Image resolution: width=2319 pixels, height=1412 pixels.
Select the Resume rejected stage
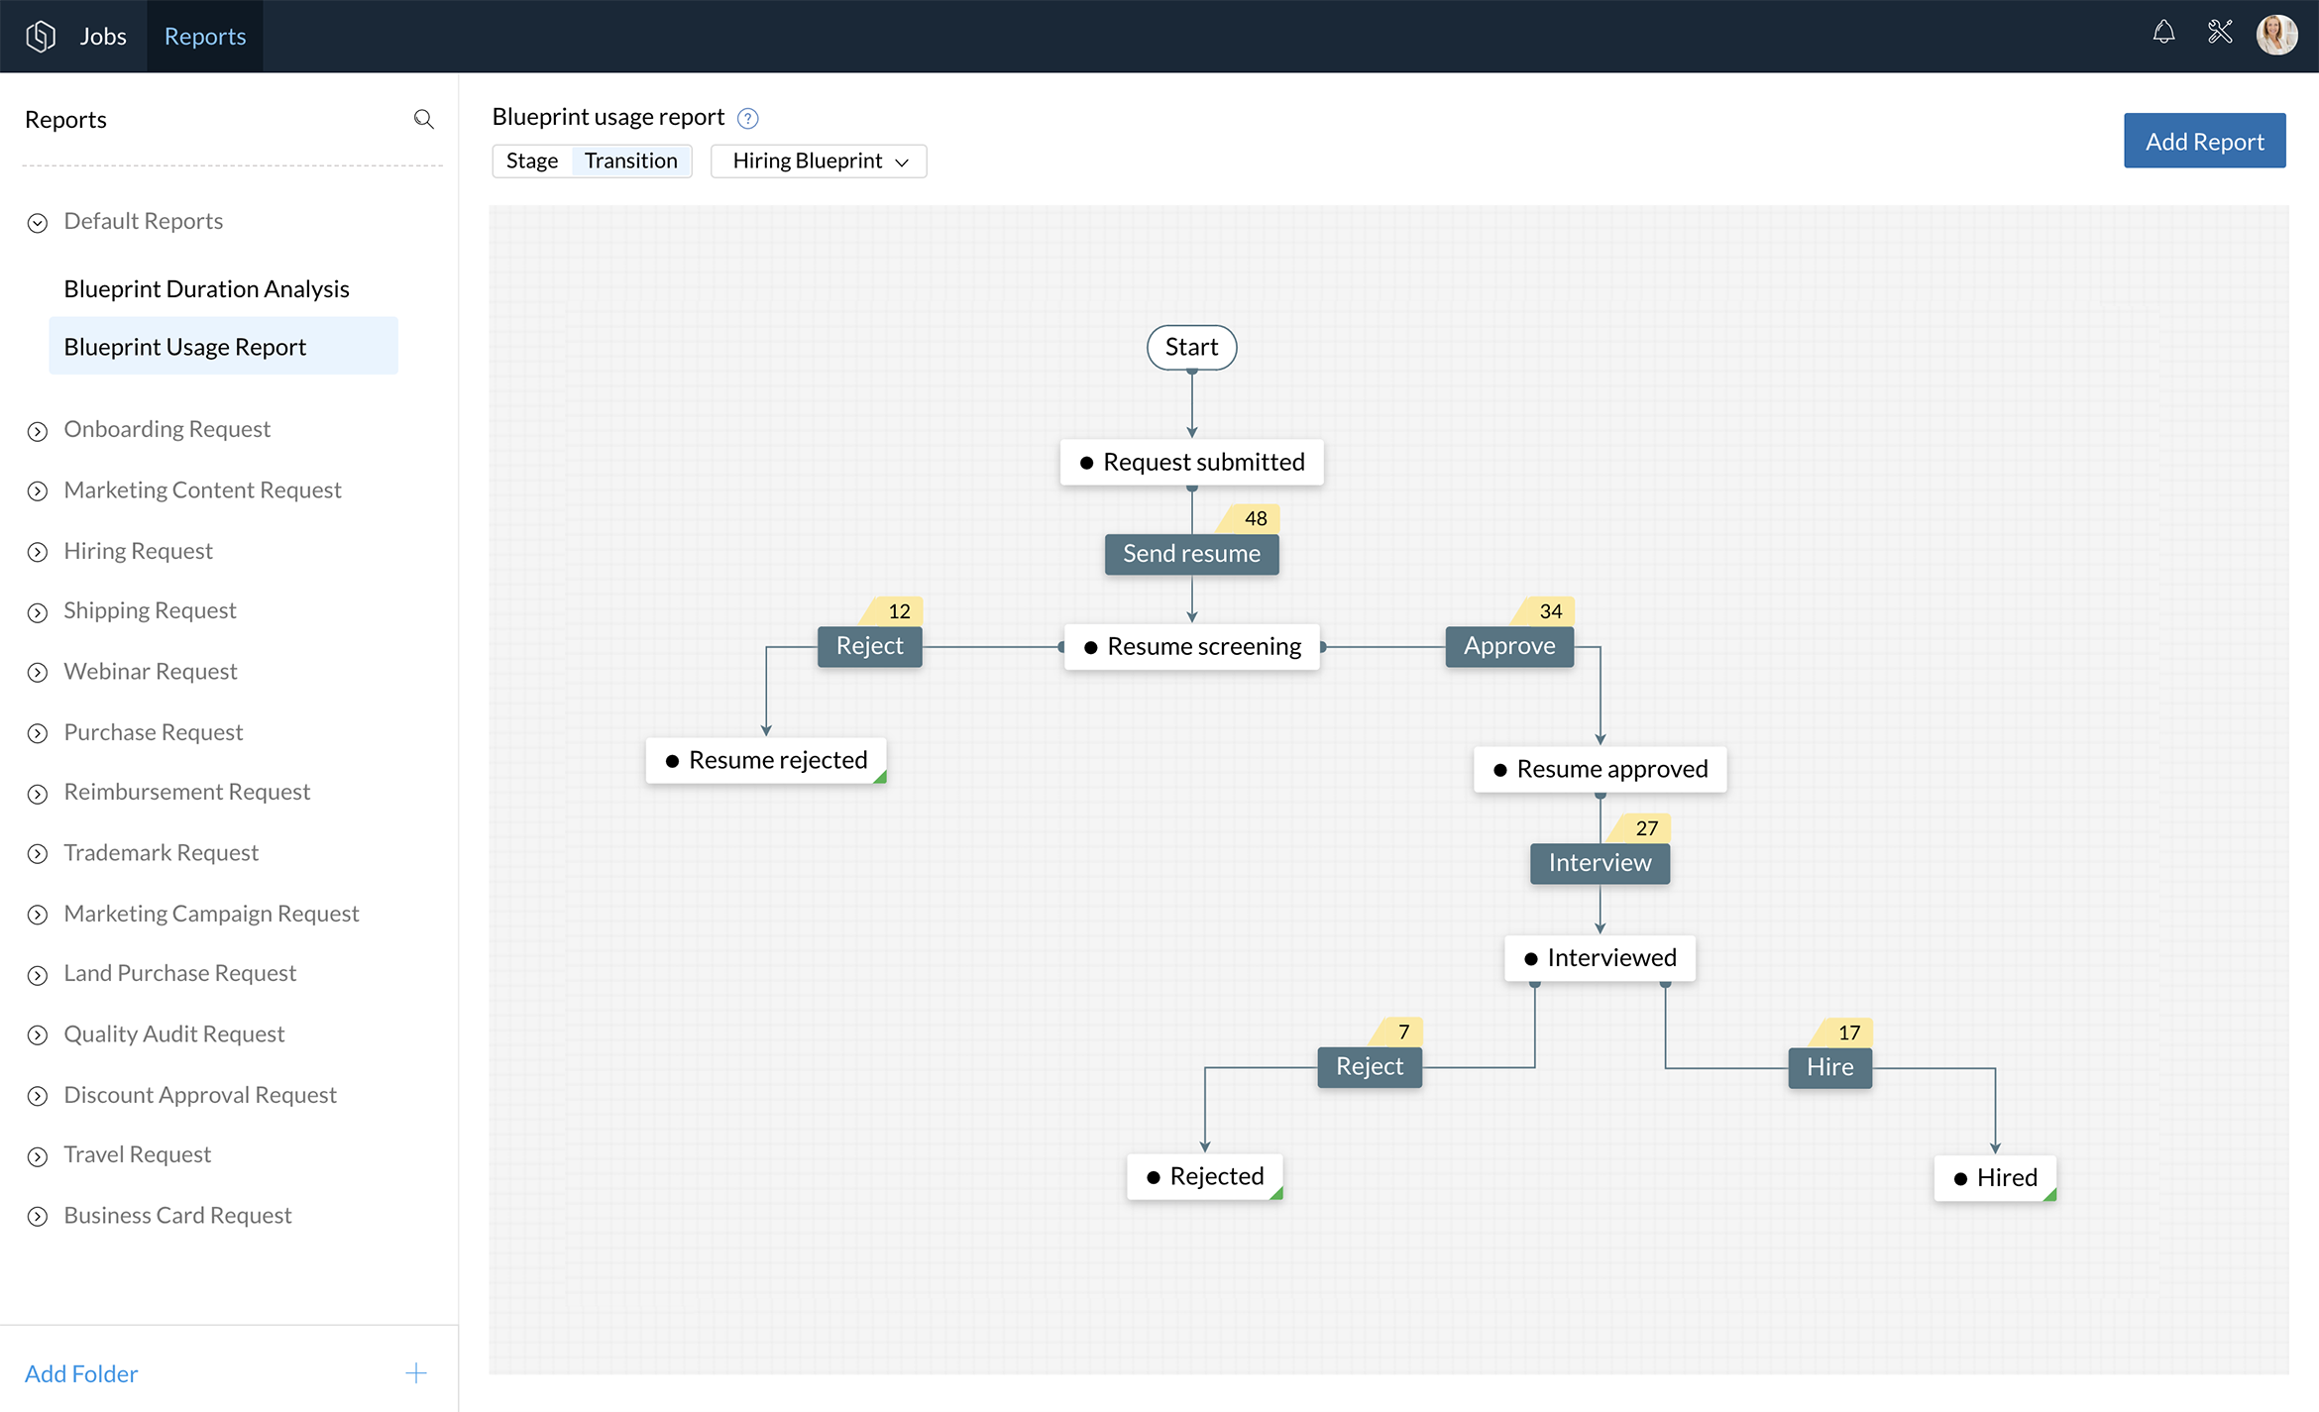tap(766, 760)
